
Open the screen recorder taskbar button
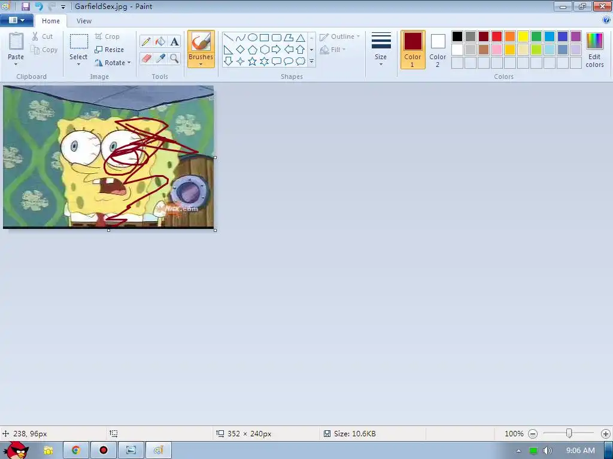[103, 451]
